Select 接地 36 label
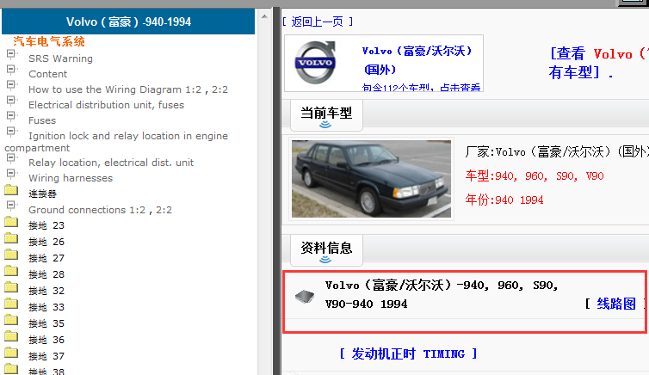 46,340
